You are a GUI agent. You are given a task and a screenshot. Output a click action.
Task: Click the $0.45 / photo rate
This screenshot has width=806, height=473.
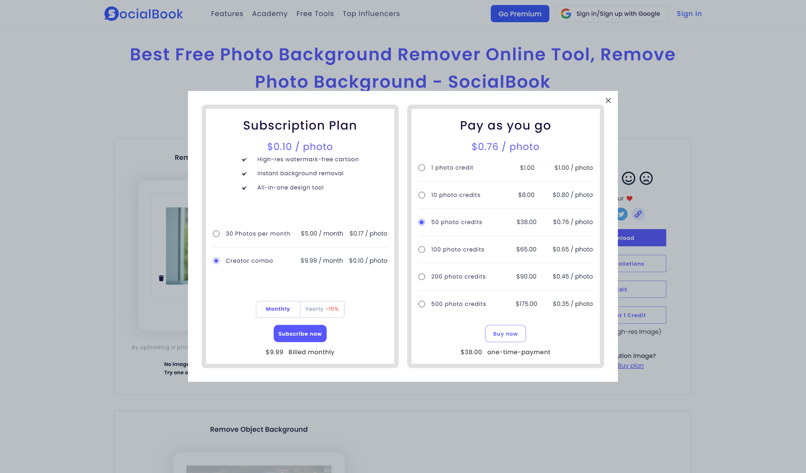[x=573, y=277]
